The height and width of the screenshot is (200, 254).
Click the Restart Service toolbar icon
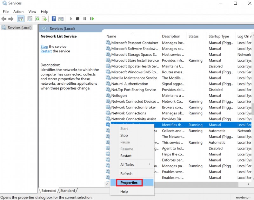pyautogui.click(x=92, y=19)
